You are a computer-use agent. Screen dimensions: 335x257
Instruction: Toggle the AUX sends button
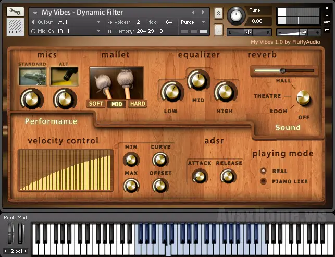click(x=327, y=22)
